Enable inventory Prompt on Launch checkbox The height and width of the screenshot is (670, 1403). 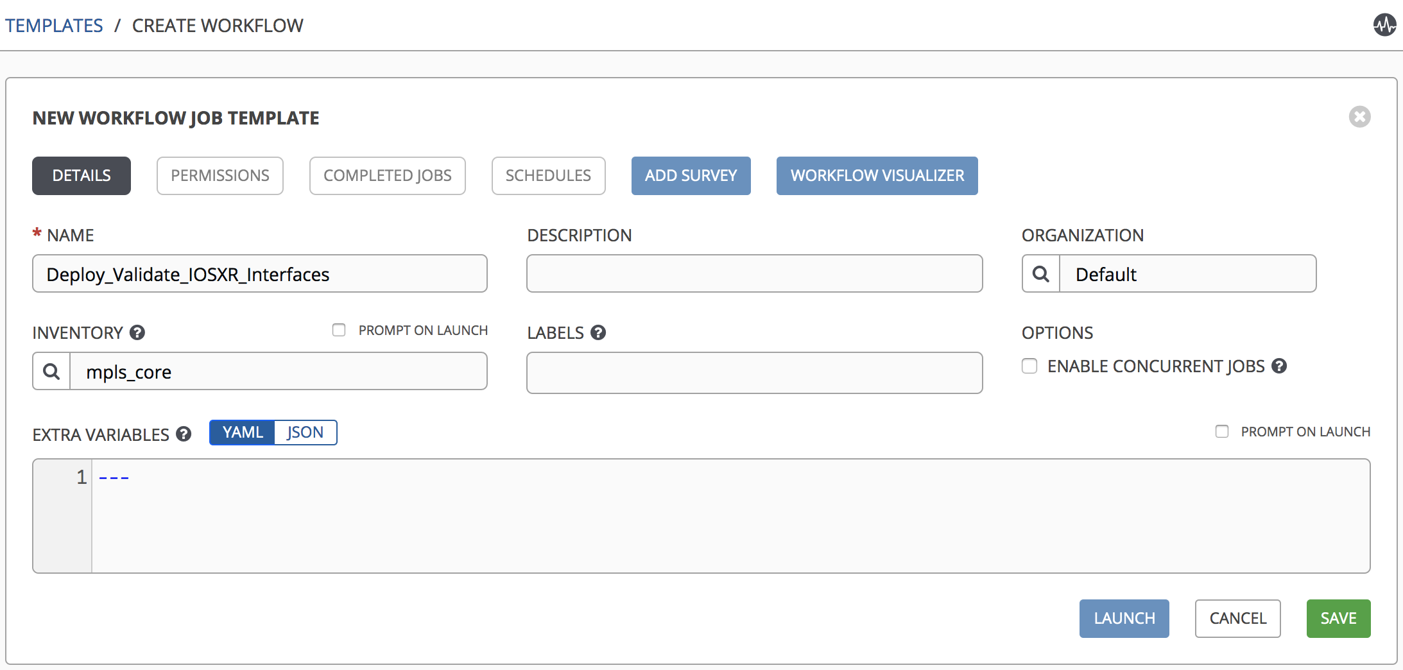point(339,330)
